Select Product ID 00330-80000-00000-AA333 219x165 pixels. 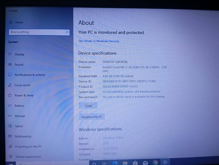(x=120, y=86)
